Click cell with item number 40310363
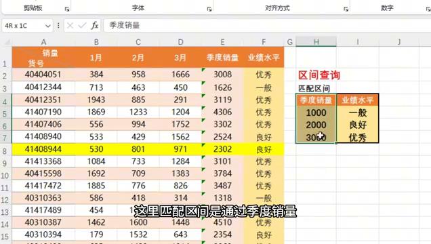 tap(43, 198)
